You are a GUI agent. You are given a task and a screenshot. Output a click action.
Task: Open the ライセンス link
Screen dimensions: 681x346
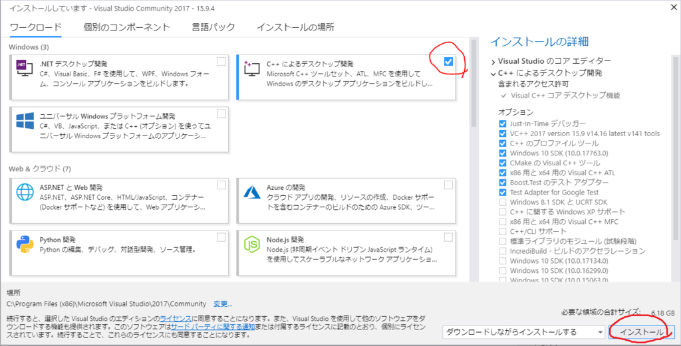tap(176, 317)
